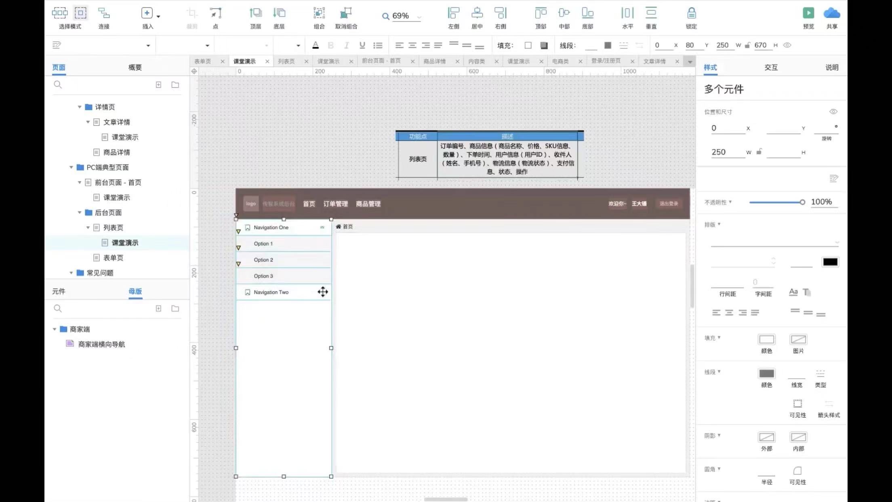Click the Lock (锁定) toolbar icon
This screenshot has height=502, width=892.
691,13
